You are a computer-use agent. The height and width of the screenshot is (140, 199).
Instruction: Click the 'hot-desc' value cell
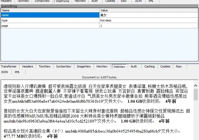(x=149, y=20)
